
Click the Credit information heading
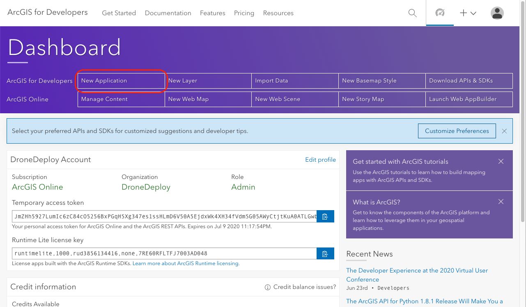click(43, 287)
